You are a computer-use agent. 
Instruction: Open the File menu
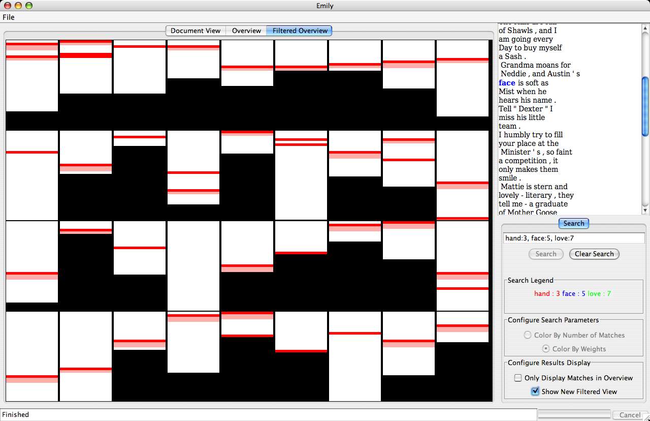coord(9,17)
